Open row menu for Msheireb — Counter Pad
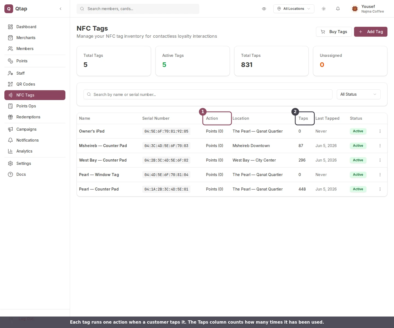 pos(380,146)
